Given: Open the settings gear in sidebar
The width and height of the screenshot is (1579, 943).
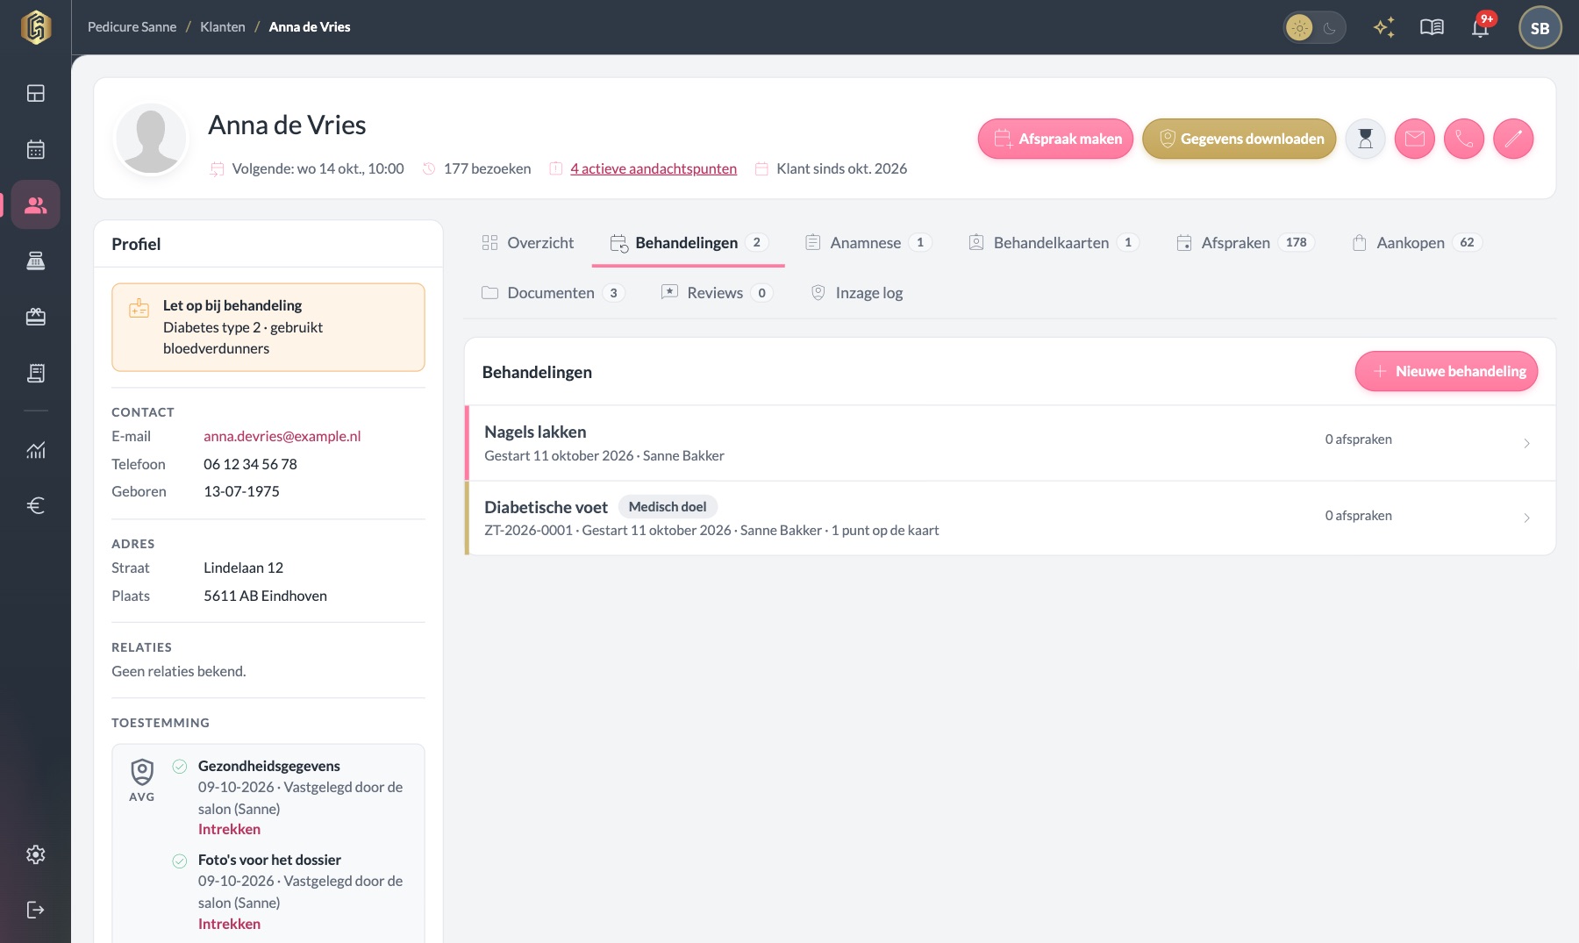Looking at the screenshot, I should 35,854.
